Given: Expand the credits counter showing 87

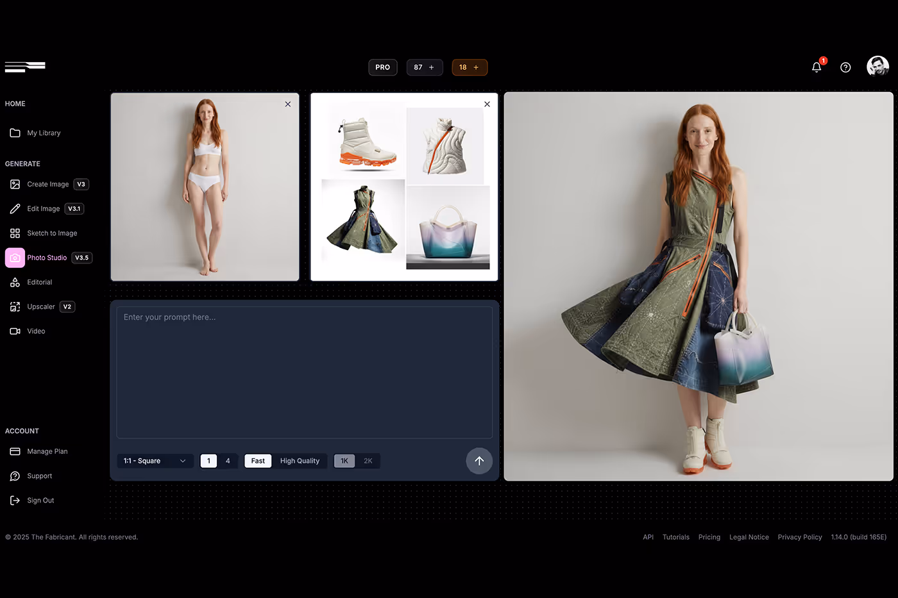Looking at the screenshot, I should pos(424,67).
